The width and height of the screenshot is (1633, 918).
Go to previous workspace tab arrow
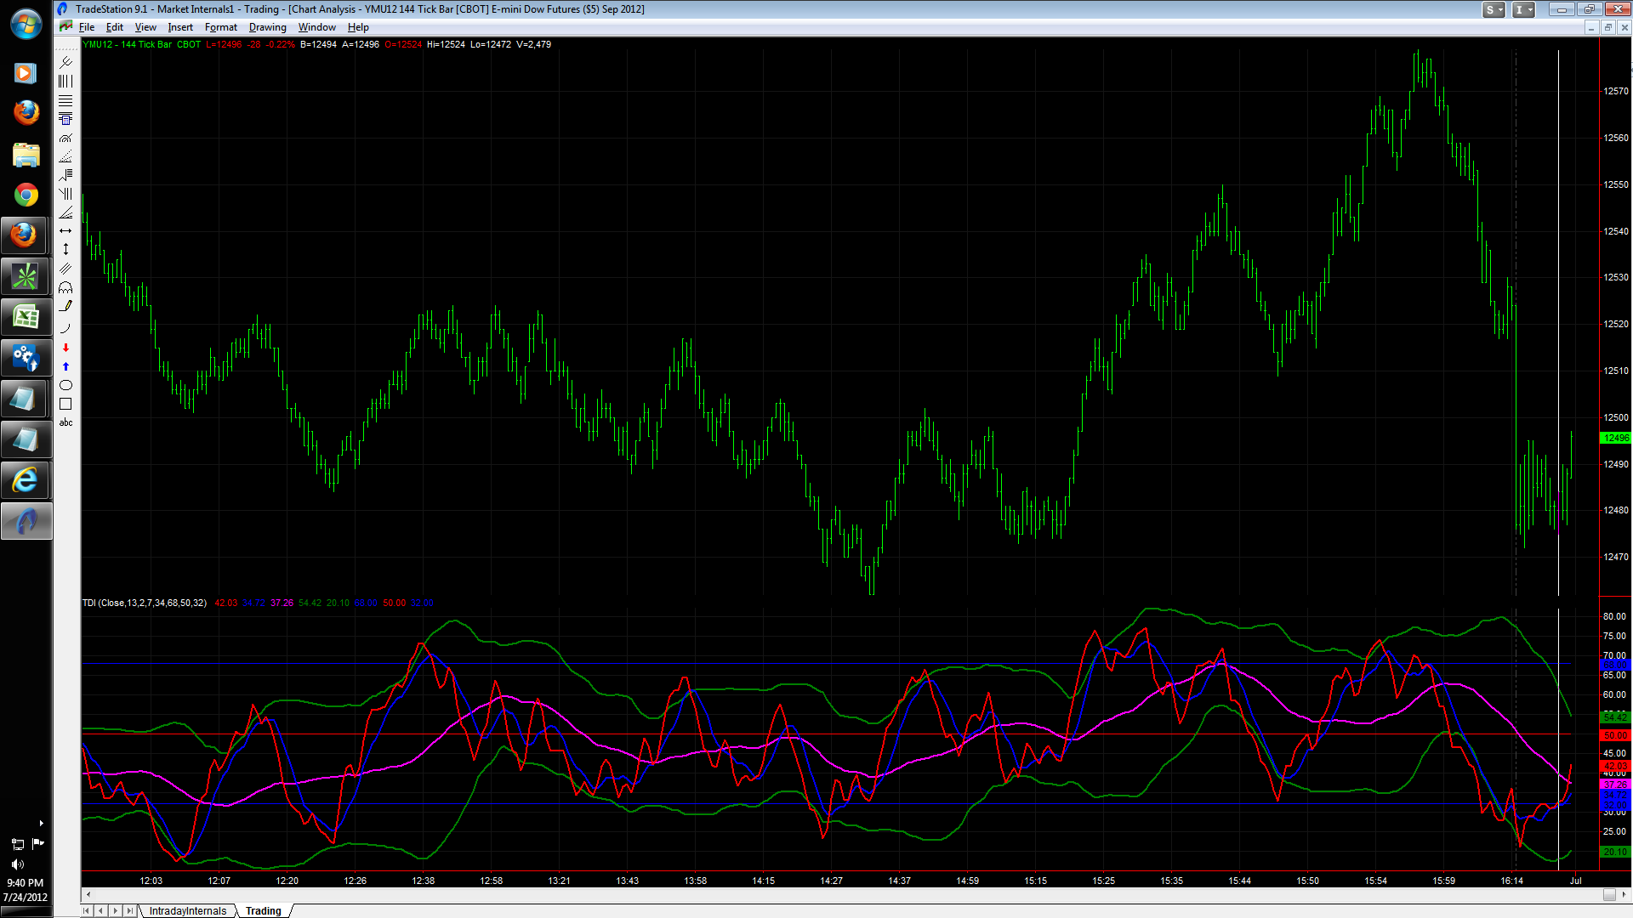coord(101,910)
